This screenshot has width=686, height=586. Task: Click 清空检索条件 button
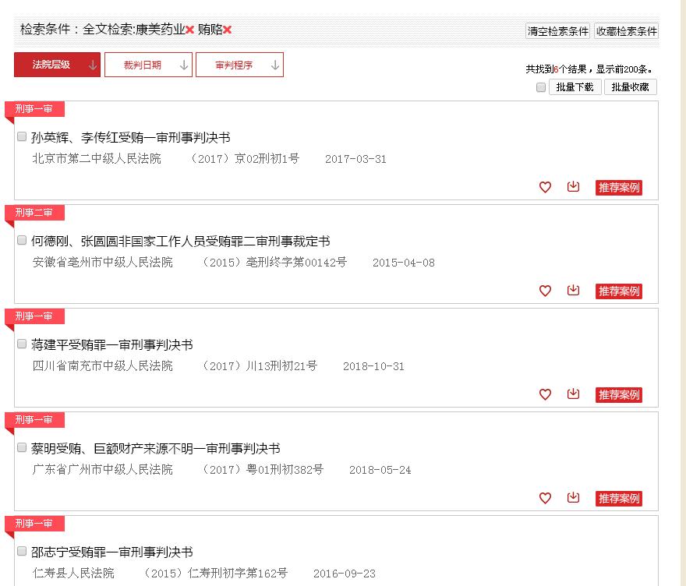558,32
